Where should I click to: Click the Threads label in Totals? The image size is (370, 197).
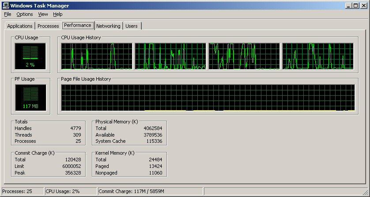pos(23,135)
